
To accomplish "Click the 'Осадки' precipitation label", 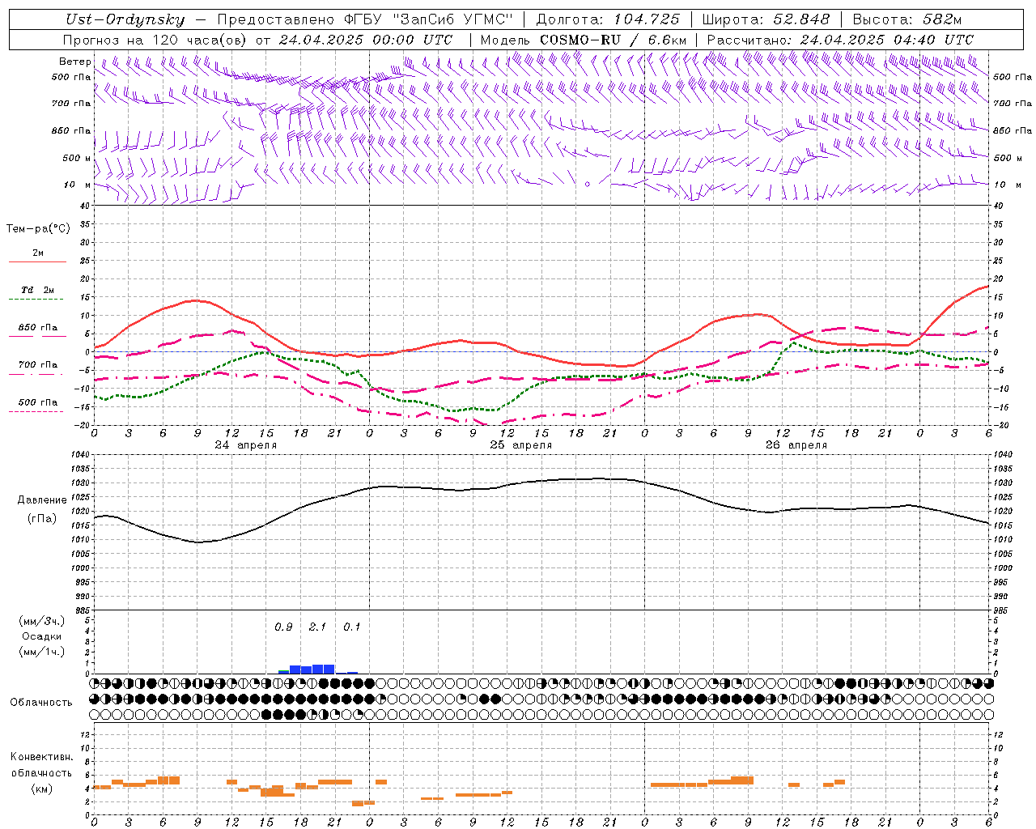I will tap(41, 636).
